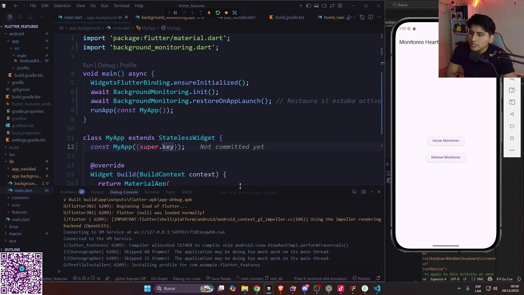Screen dimensions: 524x295
Task: Toggle secondary side bar layout icon
Action: (324, 6)
